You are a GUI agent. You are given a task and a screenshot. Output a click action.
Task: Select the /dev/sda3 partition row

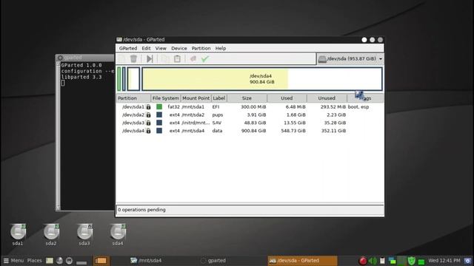250,123
